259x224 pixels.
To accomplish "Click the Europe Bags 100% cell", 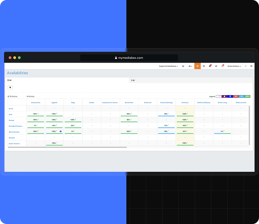I will point(73,120).
